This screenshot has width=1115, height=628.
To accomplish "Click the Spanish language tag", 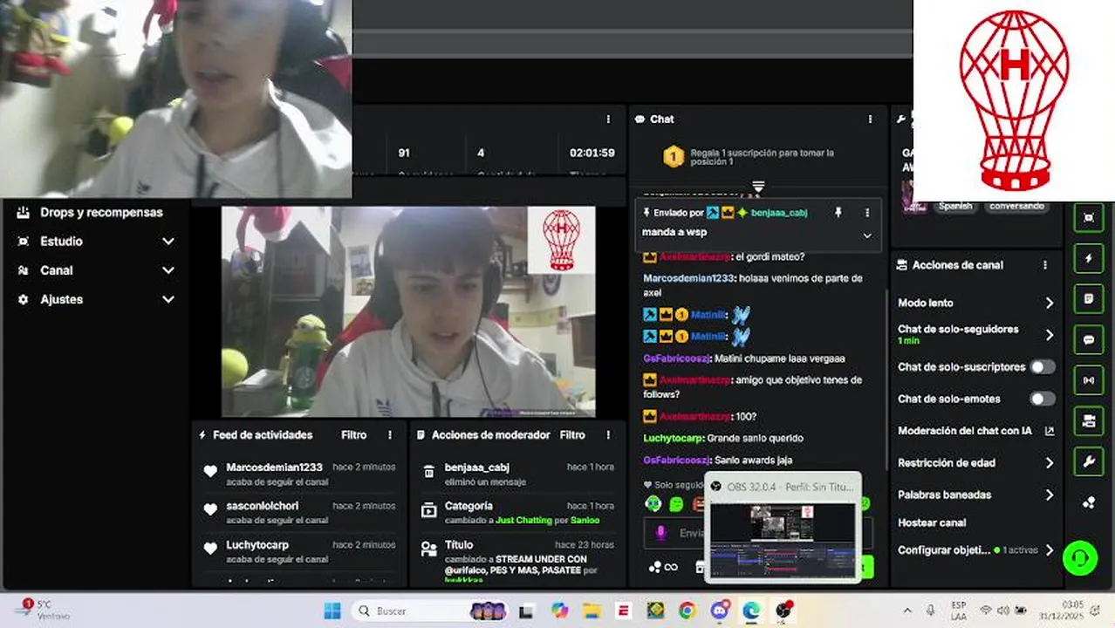I will pos(955,207).
